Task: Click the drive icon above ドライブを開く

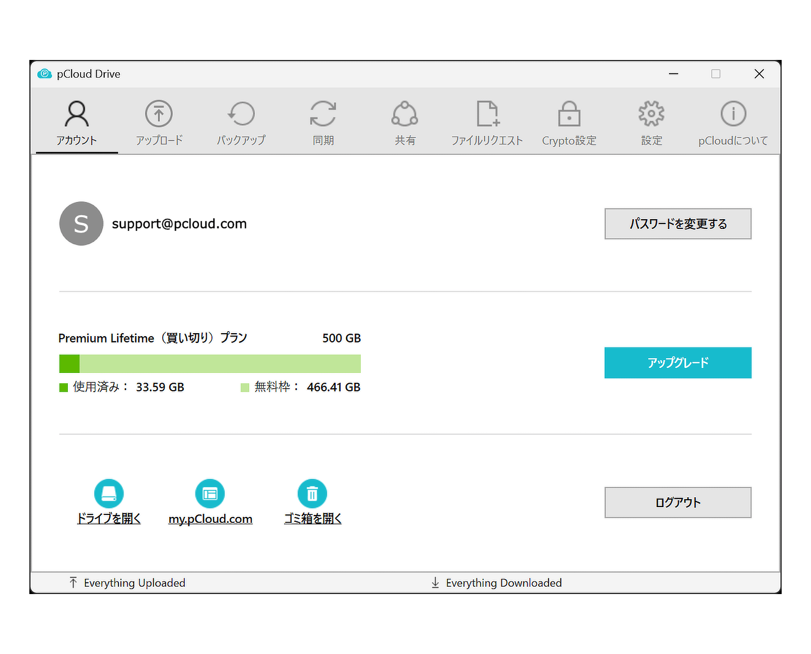Action: [x=109, y=493]
